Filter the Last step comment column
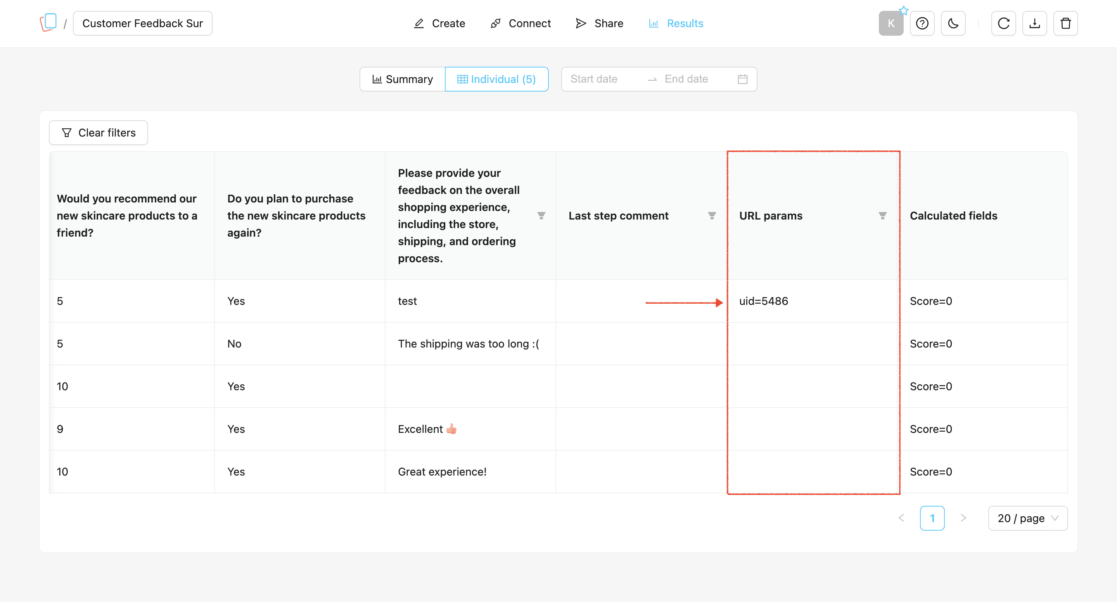Viewport: 1117px width, 602px height. click(x=712, y=216)
